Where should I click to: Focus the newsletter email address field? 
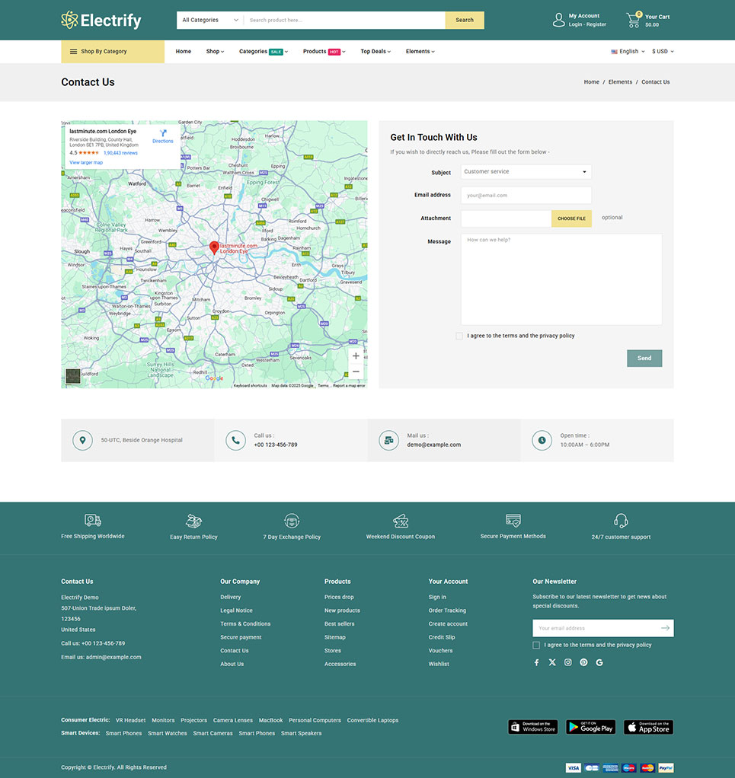pos(596,628)
